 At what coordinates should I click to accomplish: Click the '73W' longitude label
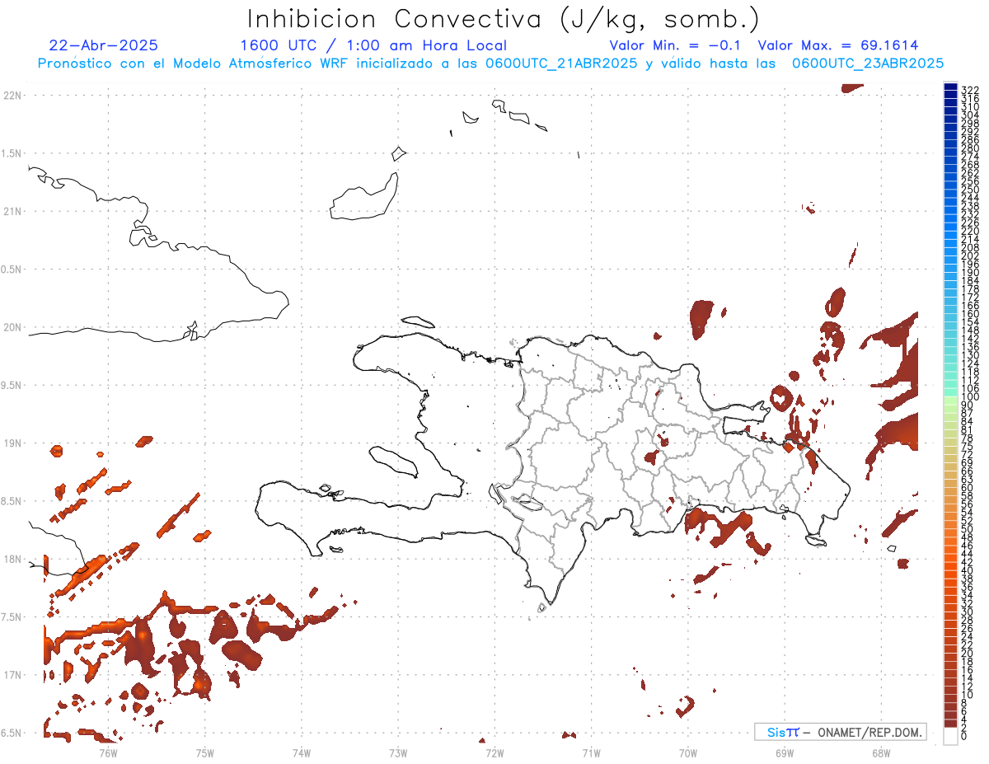pos(398,752)
